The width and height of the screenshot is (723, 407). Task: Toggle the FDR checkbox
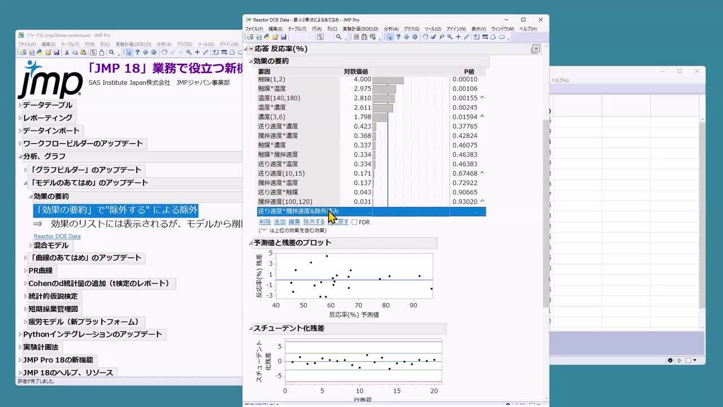click(x=354, y=222)
